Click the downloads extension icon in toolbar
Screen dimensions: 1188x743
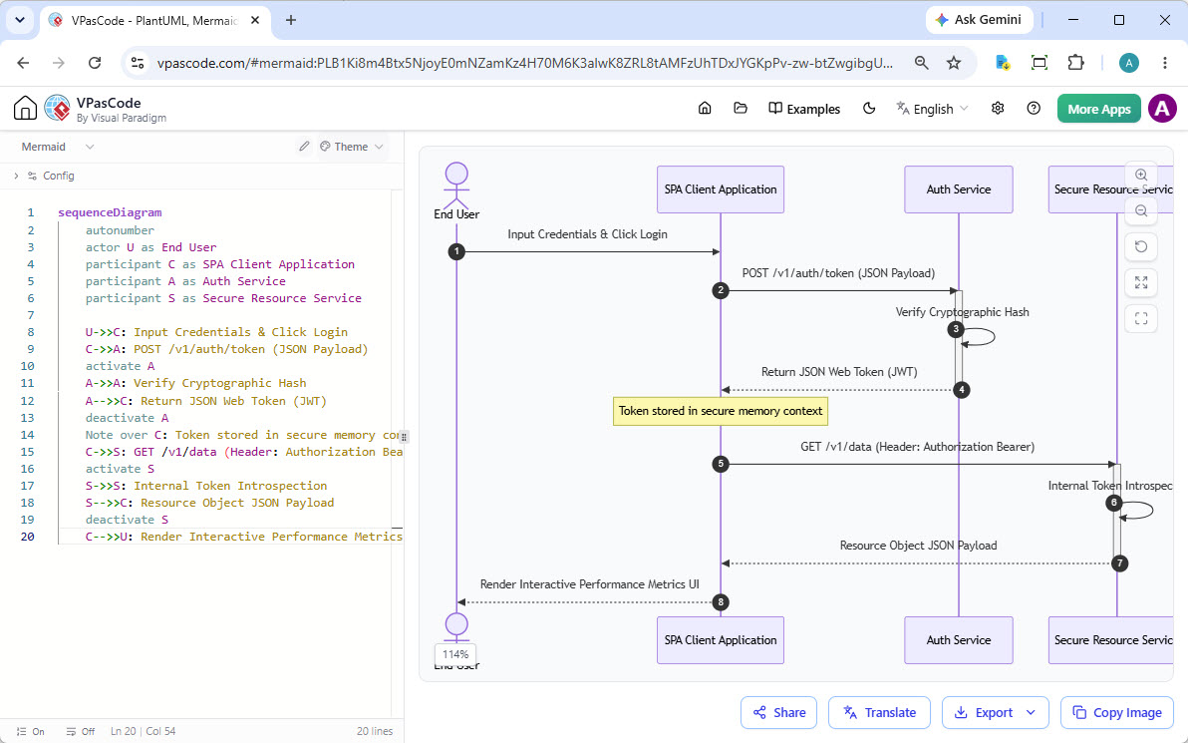1003,63
